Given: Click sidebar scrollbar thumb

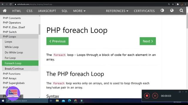Looking at the screenshot, I should [39, 29].
